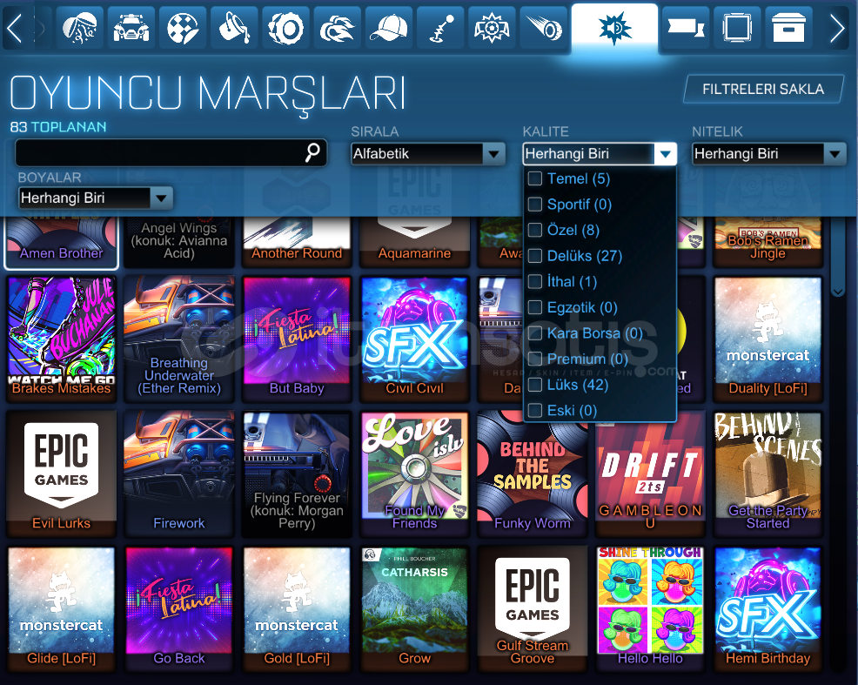This screenshot has width=858, height=685.
Task: Open the paint bucket finishes tab
Action: [x=234, y=28]
